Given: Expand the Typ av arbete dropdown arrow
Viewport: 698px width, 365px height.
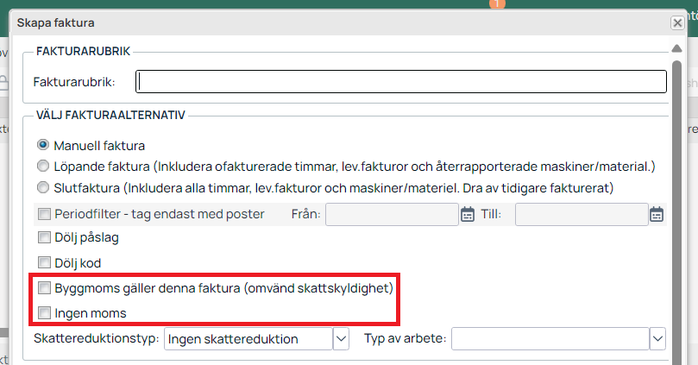Looking at the screenshot, I should (657, 339).
